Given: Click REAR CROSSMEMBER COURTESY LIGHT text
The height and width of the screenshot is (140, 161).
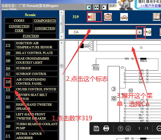Looking at the screenshot, I should (x=33, y=61).
